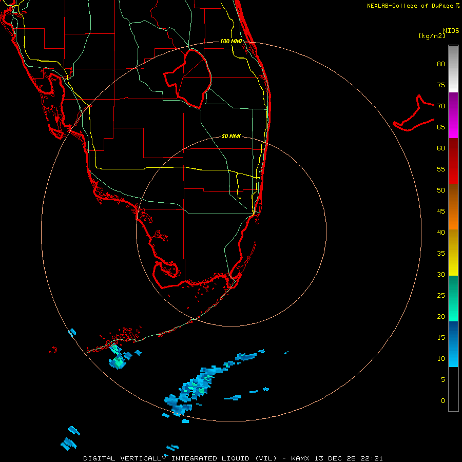The image size is (462, 462).
Task: Click the NEXLAB-College of DuPage watermark text
Action: pos(413,6)
